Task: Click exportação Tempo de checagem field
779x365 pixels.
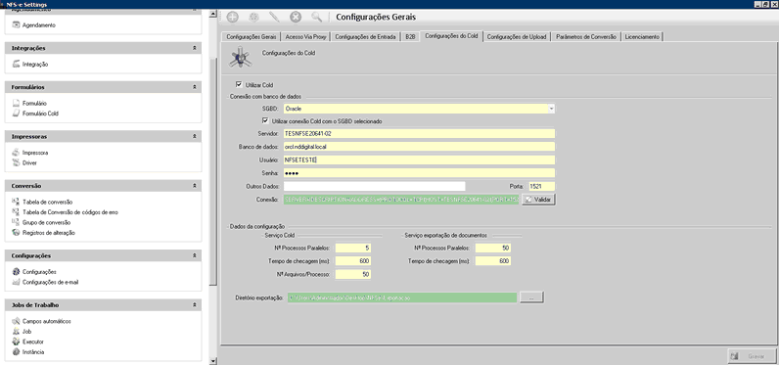Action: [x=493, y=260]
